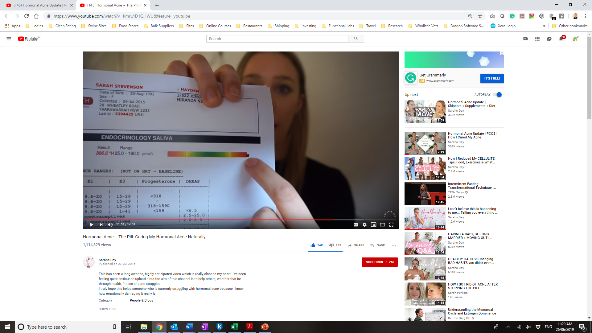Viewport: 592px width, 333px height.
Task: Open the CELLULITE video thumbnail
Action: click(425, 168)
